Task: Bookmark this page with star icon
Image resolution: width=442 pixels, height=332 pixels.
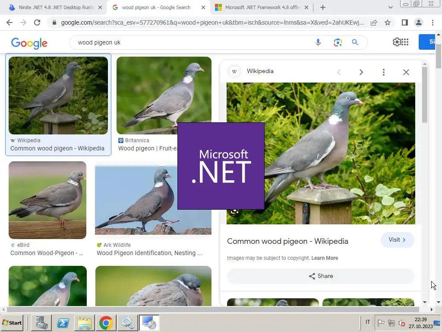Action: coord(388,22)
